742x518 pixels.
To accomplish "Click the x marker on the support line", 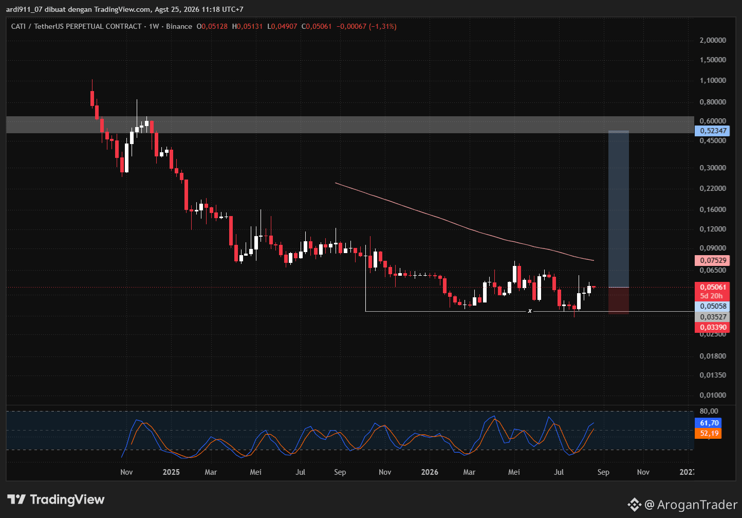I will [x=530, y=311].
